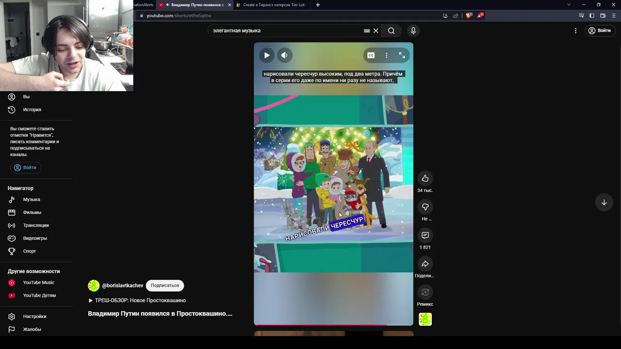Toggle the browser sidebar panel

[592, 16]
